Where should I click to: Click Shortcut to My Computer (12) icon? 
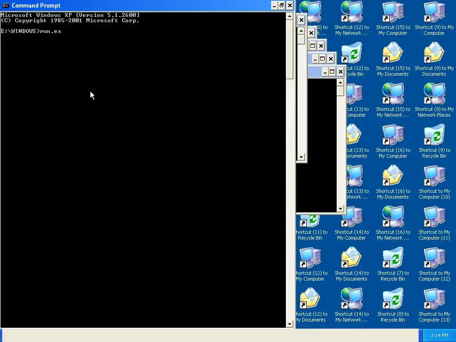pyautogui.click(x=434, y=265)
